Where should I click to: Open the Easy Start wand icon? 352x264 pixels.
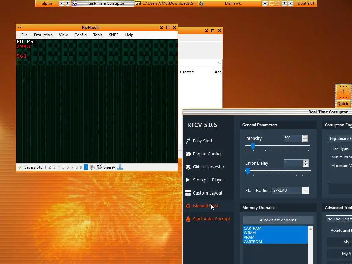click(x=188, y=141)
